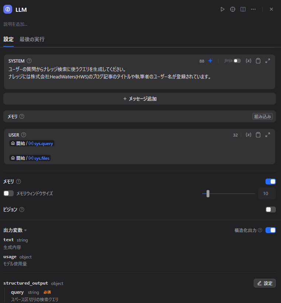Click the USER character count 32
Screen dimensions: 281x303
coord(235,135)
